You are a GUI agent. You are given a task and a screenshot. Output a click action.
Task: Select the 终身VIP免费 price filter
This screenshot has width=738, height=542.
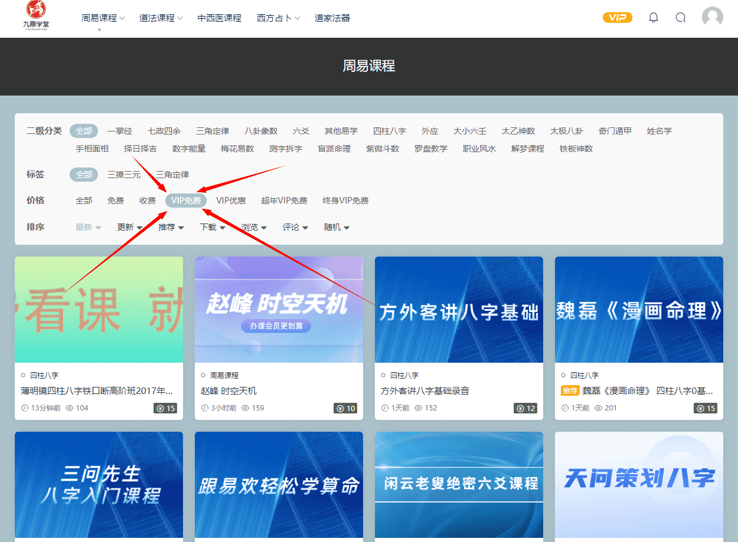[345, 201]
